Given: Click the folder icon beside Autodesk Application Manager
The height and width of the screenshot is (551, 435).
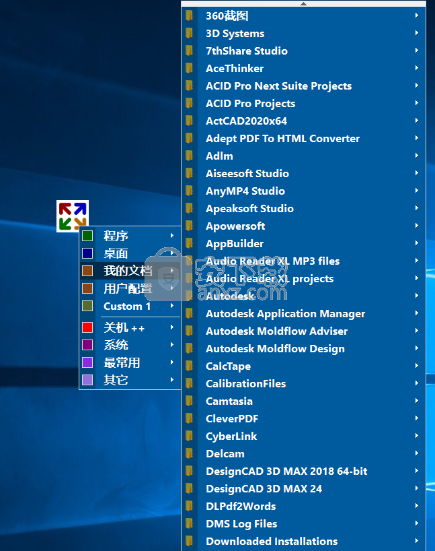Looking at the screenshot, I should tap(189, 313).
